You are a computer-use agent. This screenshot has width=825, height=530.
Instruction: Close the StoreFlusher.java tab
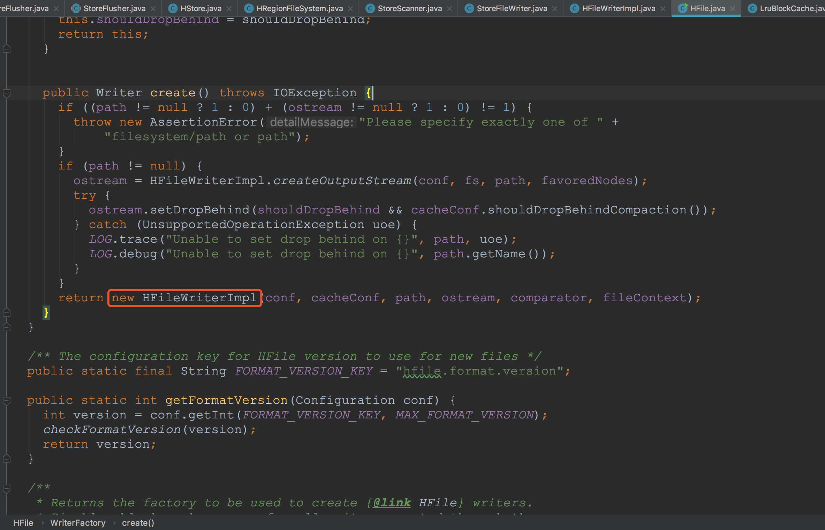pyautogui.click(x=153, y=9)
